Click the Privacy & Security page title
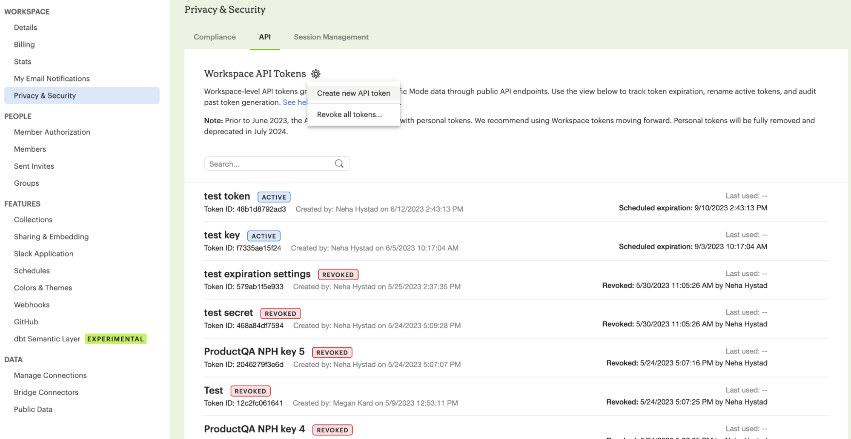 (225, 9)
